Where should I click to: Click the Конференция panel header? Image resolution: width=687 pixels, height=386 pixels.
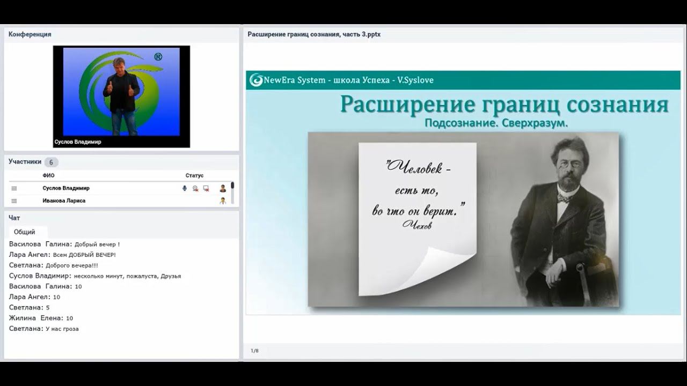pyautogui.click(x=121, y=34)
